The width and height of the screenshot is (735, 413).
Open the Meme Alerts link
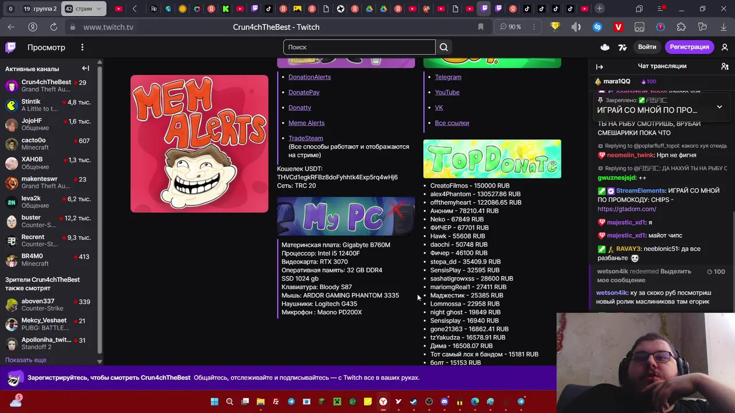(306, 123)
